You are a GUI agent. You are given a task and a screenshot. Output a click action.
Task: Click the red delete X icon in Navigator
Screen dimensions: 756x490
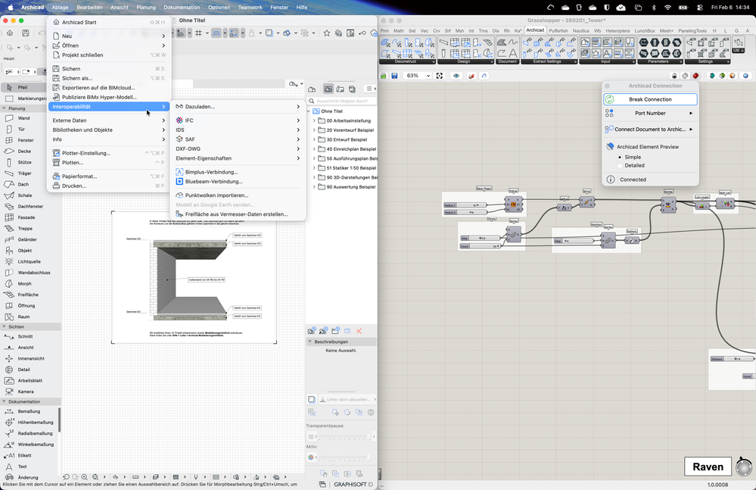click(359, 331)
